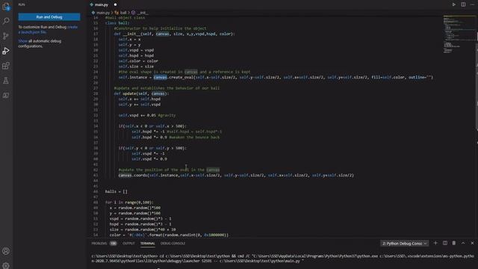Select the main.py editor tab

102,4
